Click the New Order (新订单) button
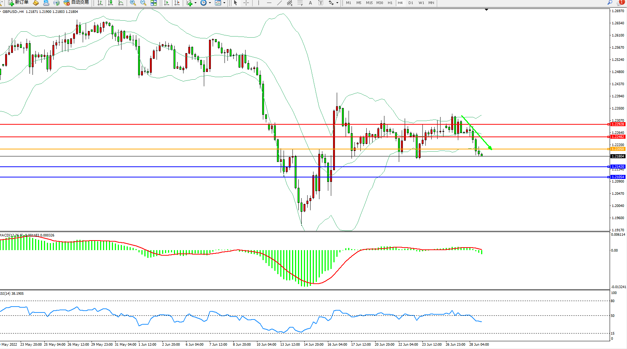 (x=18, y=3)
